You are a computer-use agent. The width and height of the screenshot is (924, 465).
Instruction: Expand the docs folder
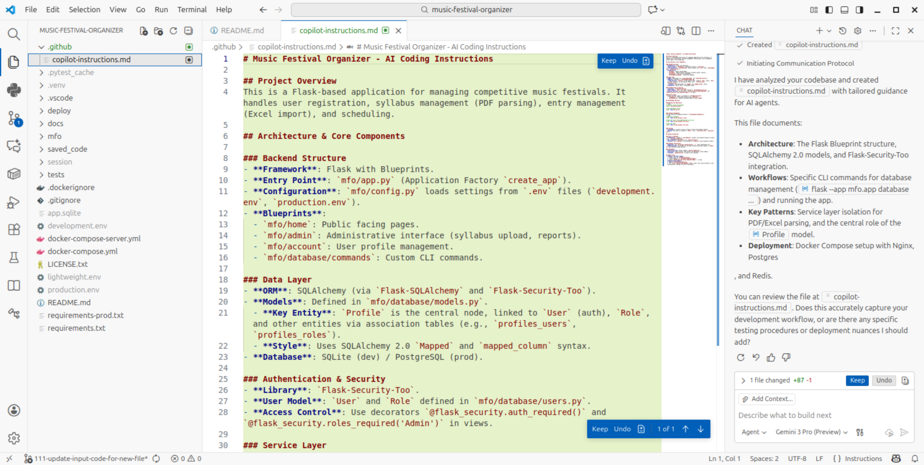(55, 124)
